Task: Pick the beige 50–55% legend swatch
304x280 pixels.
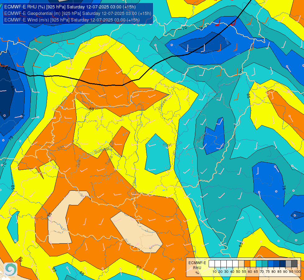Action: 241,264
